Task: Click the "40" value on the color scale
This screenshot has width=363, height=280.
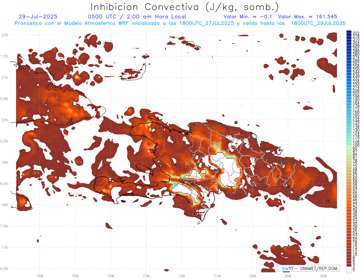Action: [355, 209]
